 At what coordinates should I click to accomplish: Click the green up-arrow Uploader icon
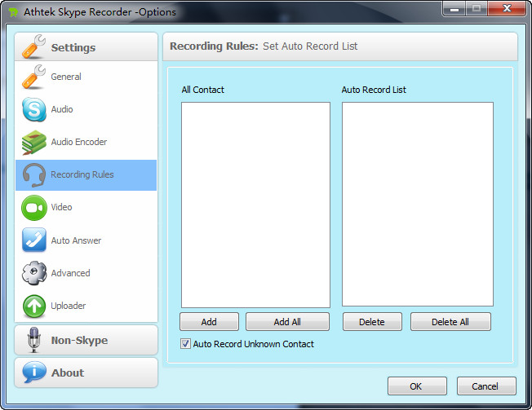pos(34,306)
